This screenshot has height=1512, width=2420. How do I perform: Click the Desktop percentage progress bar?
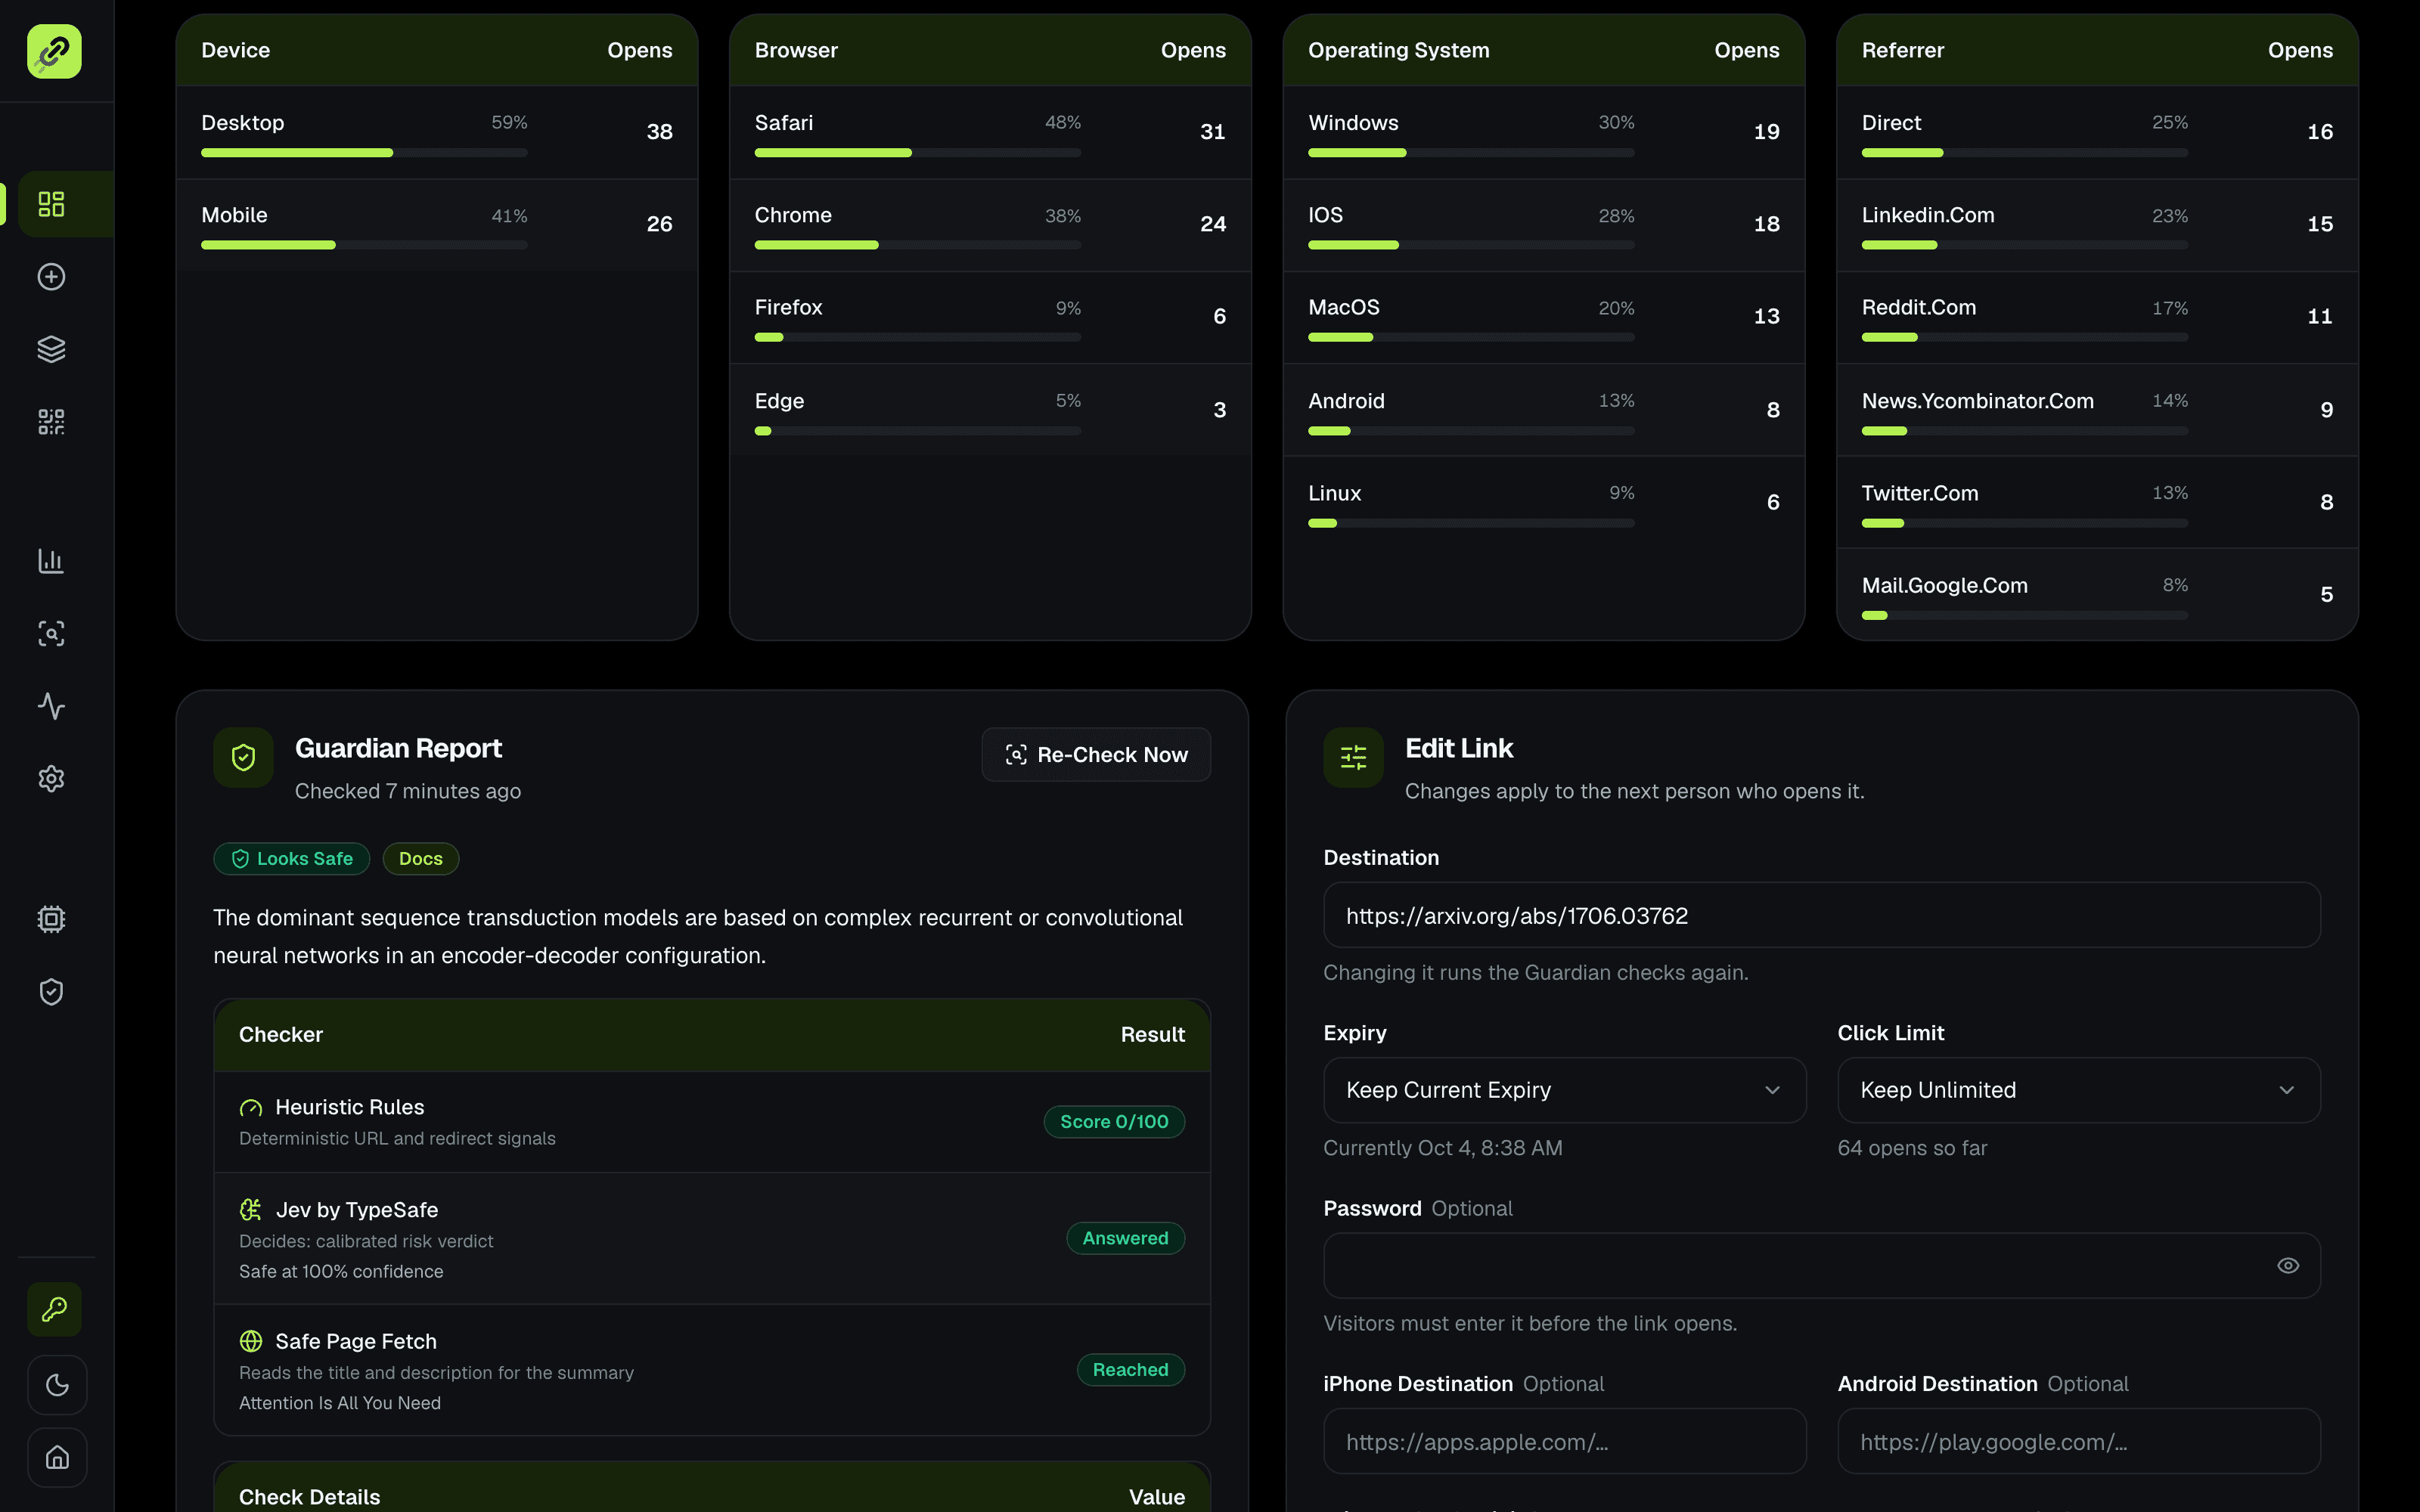pyautogui.click(x=364, y=153)
